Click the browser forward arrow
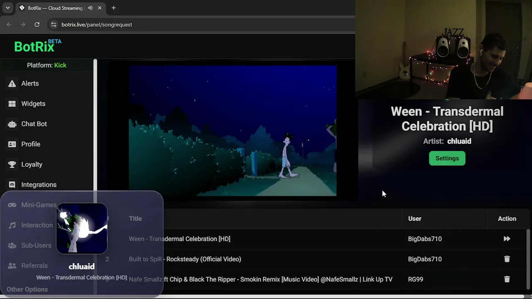The height and width of the screenshot is (299, 532). pyautogui.click(x=23, y=25)
